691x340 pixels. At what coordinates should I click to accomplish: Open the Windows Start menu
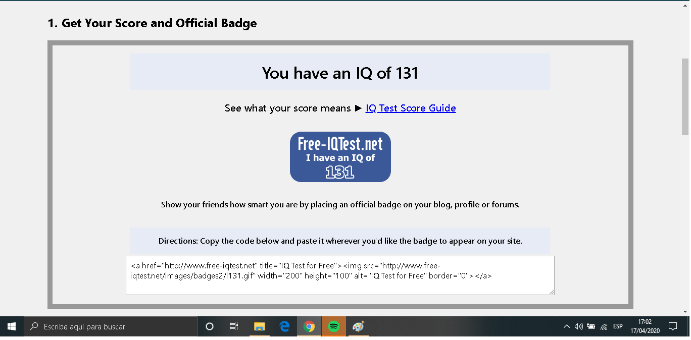[12, 326]
